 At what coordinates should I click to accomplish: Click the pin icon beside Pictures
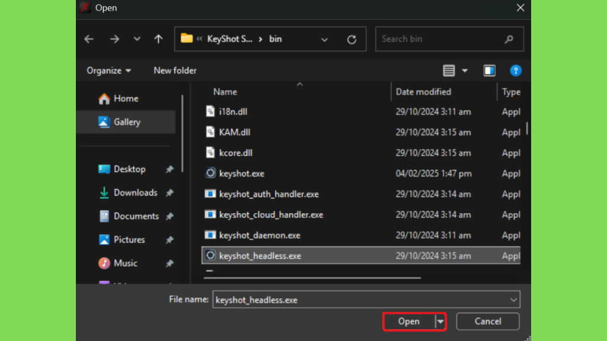click(170, 240)
